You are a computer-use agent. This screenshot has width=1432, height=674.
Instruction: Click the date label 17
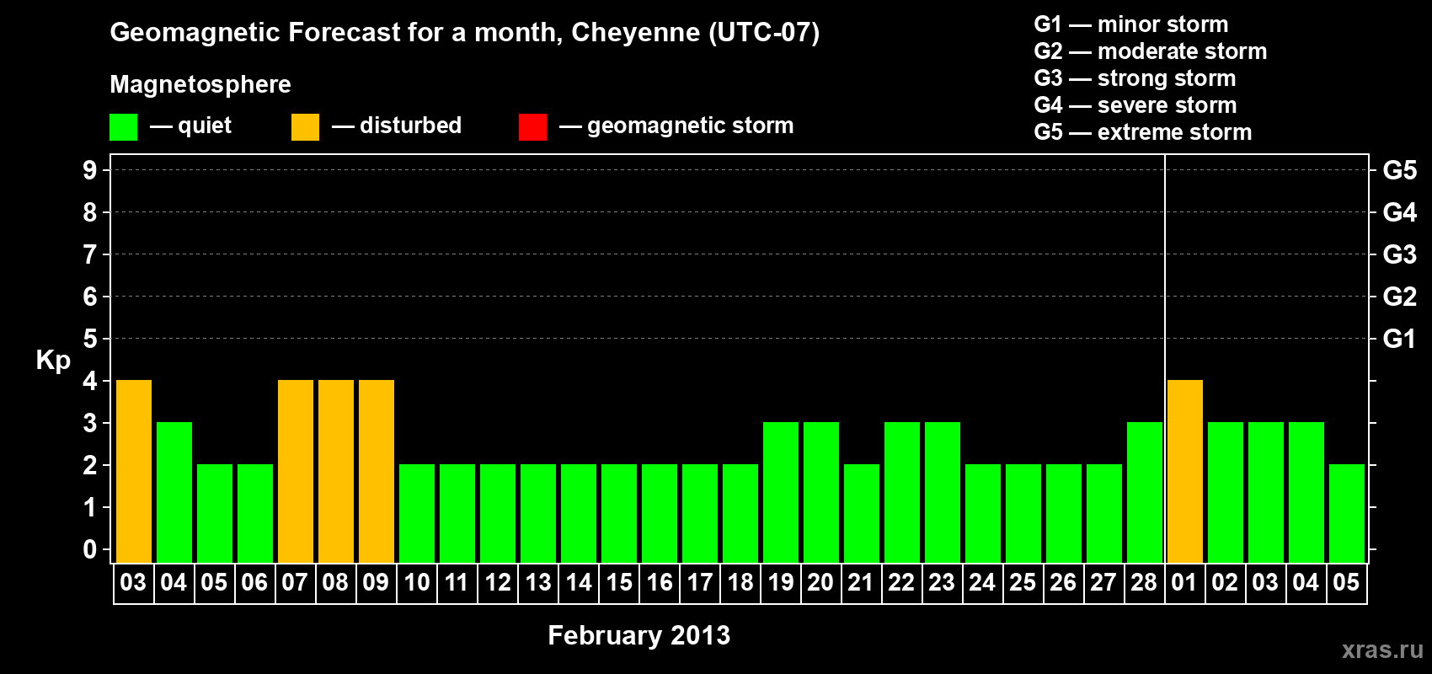click(700, 582)
